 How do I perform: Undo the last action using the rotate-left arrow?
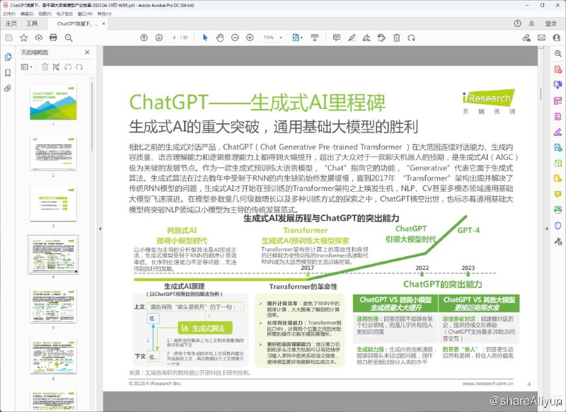68,67
